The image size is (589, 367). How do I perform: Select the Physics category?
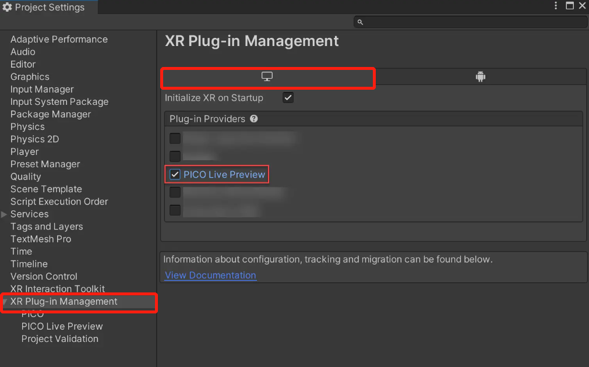click(27, 126)
